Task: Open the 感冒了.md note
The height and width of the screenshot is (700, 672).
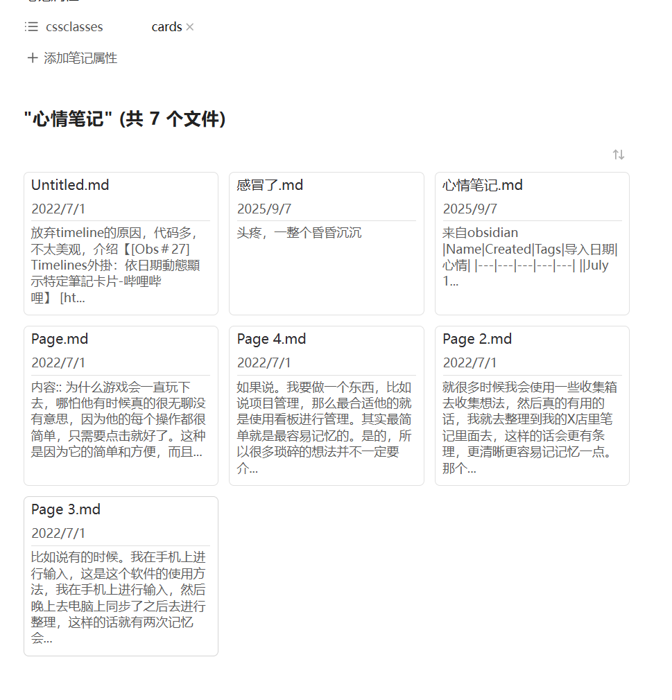Action: (270, 185)
